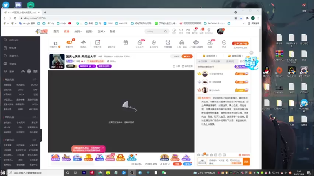Close the pink tooltip above activities
314x176 pixels.
(x=103, y=148)
